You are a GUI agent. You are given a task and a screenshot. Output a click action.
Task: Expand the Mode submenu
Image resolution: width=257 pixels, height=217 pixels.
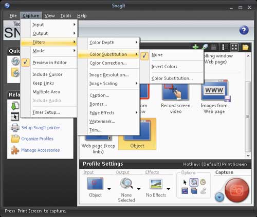click(49, 51)
